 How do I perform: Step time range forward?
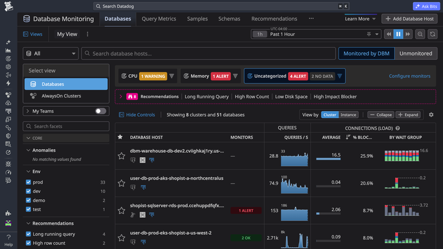[407, 34]
